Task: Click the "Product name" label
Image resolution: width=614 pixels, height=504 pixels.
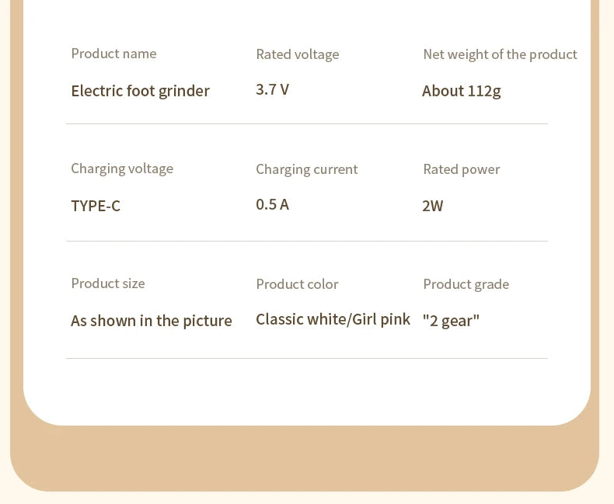Action: (113, 54)
